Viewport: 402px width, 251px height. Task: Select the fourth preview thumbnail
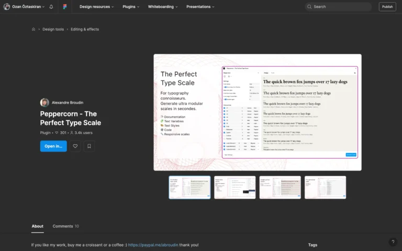(326, 187)
